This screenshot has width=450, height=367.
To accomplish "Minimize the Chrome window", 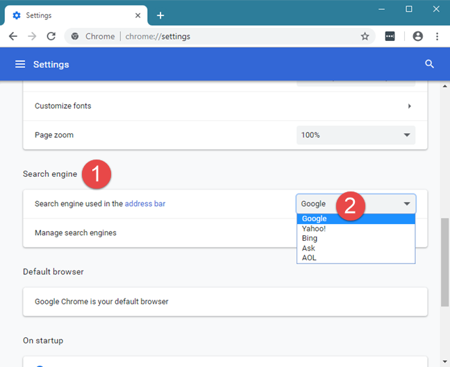I will [381, 9].
